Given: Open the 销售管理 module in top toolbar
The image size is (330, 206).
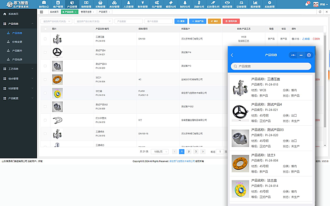Looking at the screenshot, I should click(x=86, y=5).
